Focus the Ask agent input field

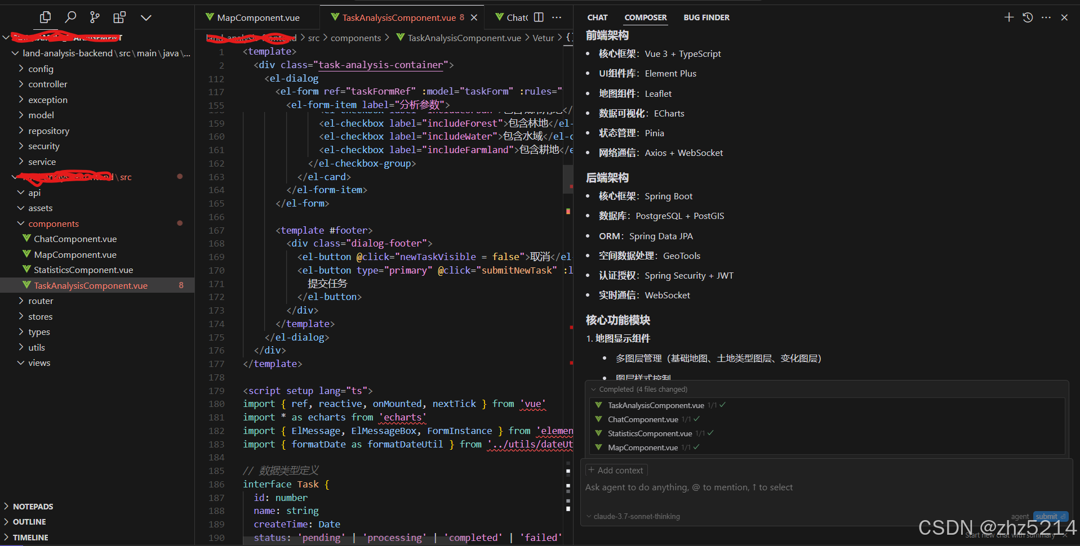[826, 487]
